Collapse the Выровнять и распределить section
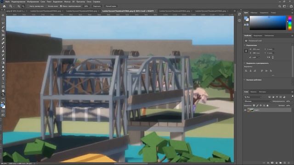This screenshot has height=165, width=294. [x=245, y=63]
